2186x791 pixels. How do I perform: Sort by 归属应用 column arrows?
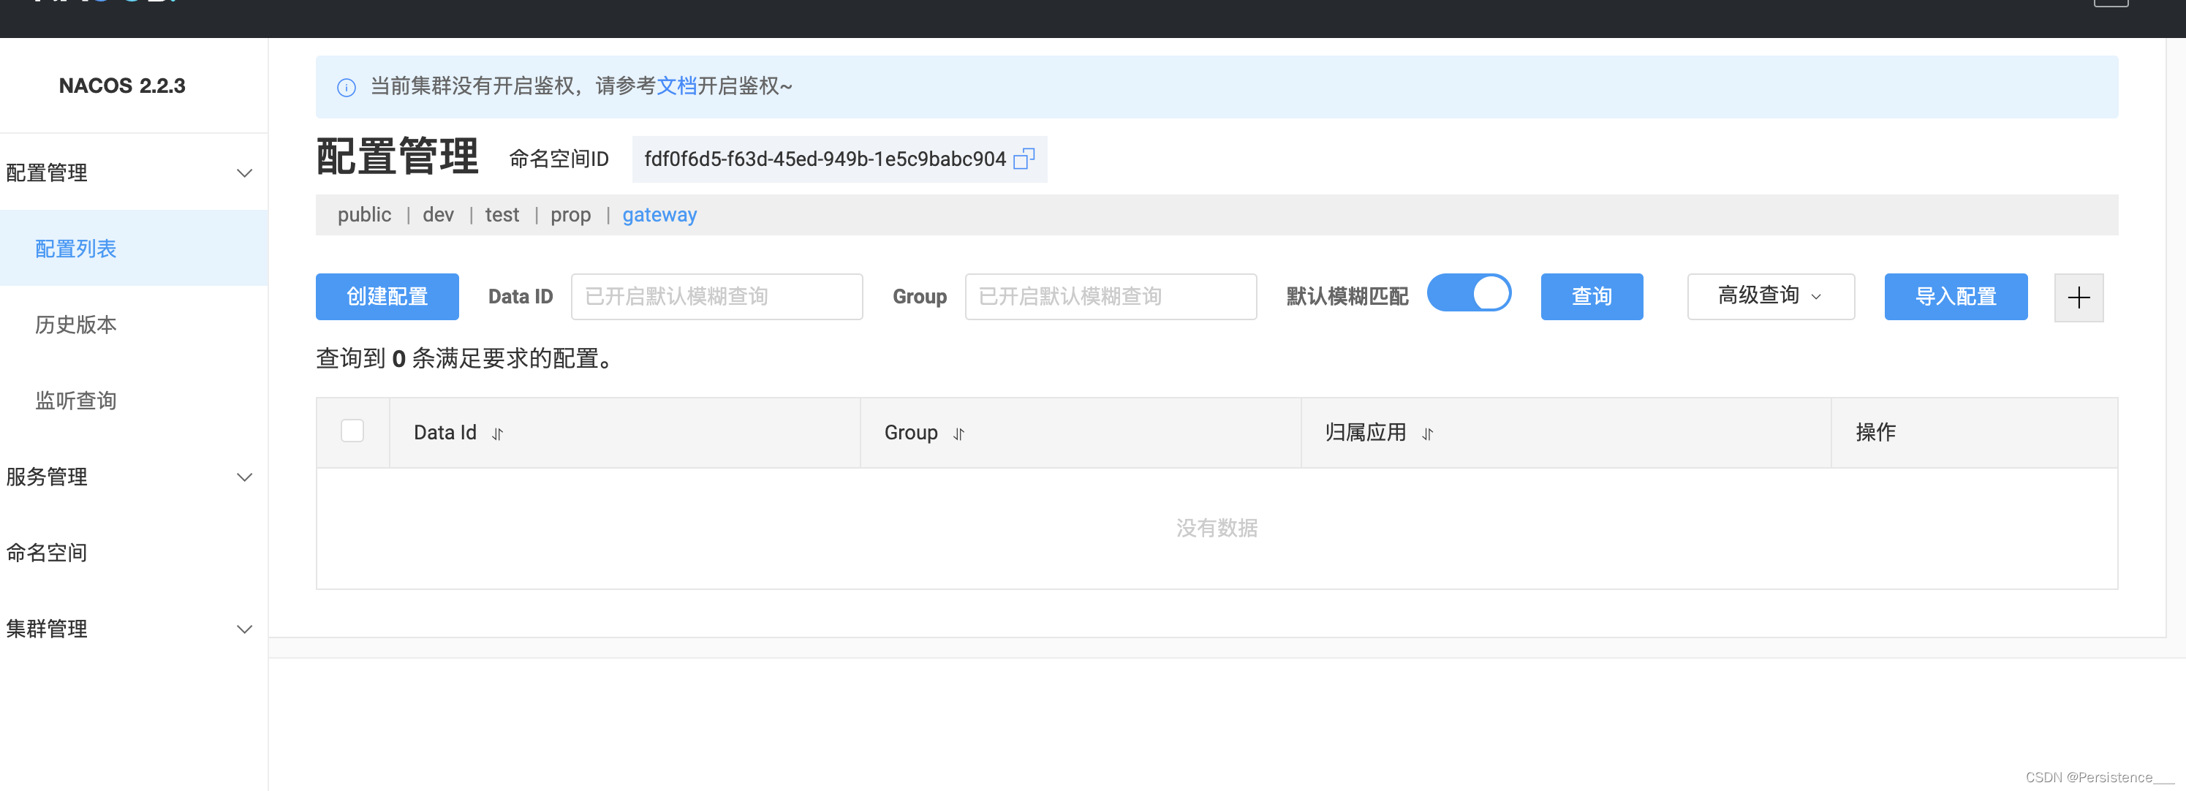coord(1427,434)
